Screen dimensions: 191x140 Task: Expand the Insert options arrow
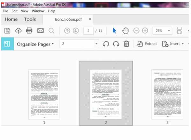click(183, 44)
